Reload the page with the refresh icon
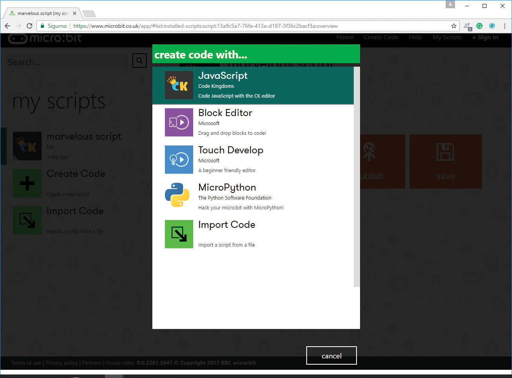 tap(29, 26)
